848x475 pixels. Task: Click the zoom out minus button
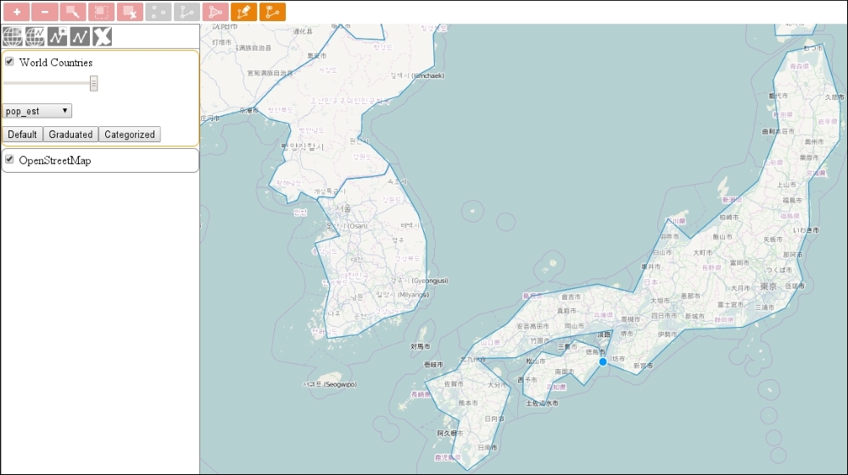[x=44, y=12]
